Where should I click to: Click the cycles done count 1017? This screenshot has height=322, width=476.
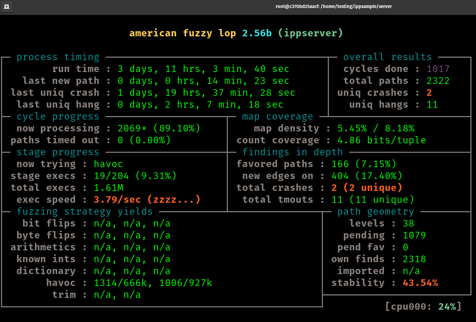438,69
